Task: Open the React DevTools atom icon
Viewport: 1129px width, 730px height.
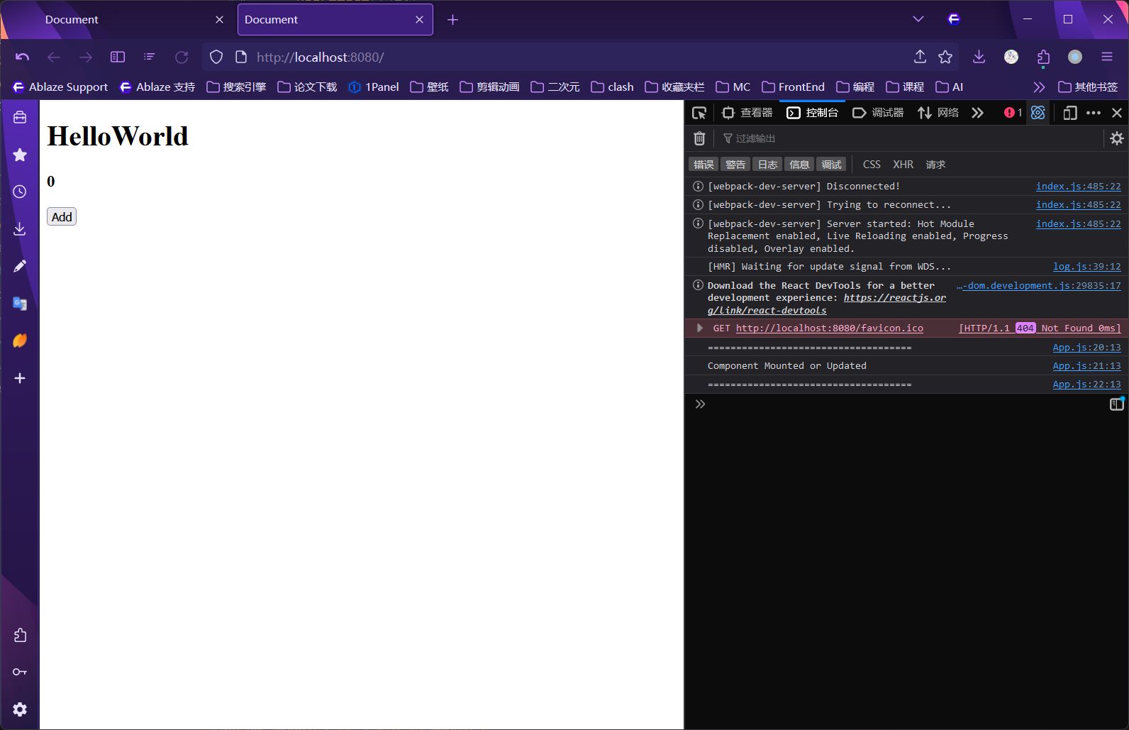Action: pyautogui.click(x=1038, y=113)
